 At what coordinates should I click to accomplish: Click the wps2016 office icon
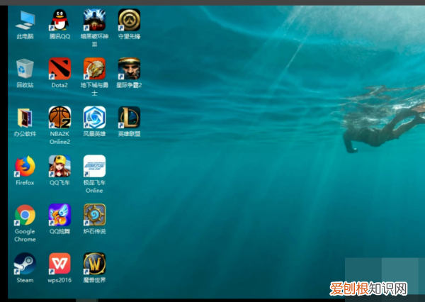coord(59,264)
